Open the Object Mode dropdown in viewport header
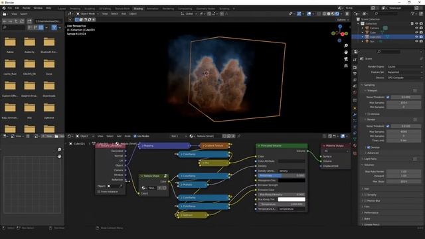Screen dimensions: 425x239 pos(87,13)
